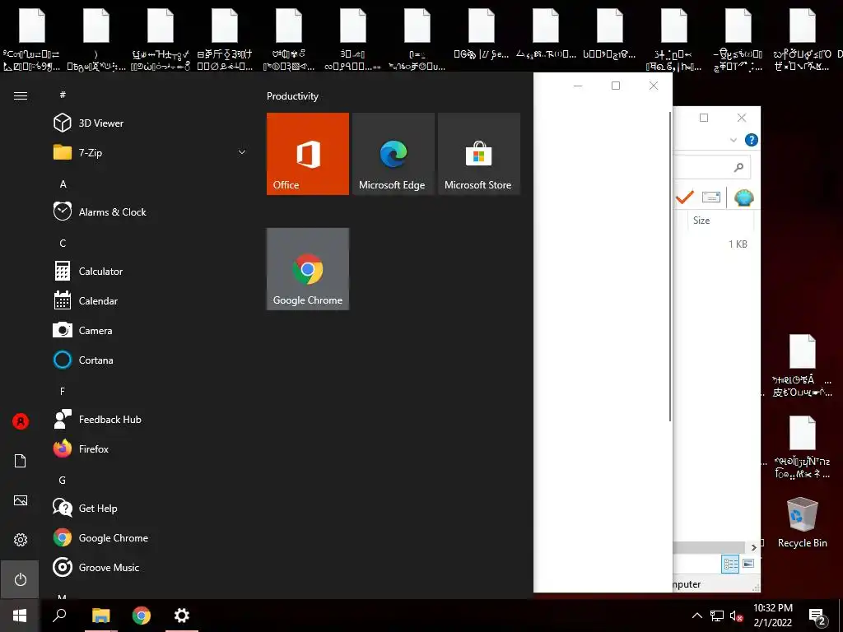The height and width of the screenshot is (632, 843).
Task: Select the 1 KB file size cell
Action: 738,244
